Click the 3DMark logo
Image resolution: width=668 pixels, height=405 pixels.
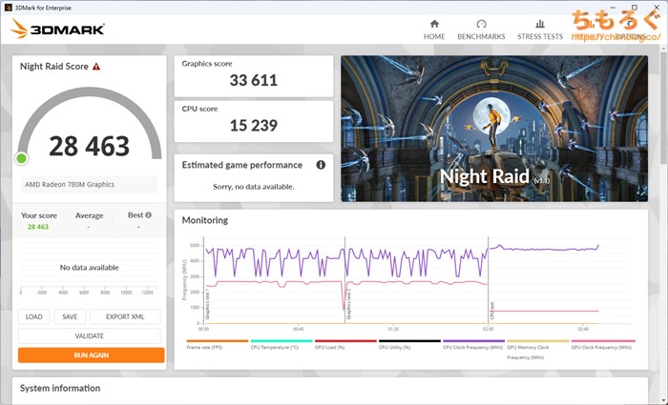tap(57, 29)
